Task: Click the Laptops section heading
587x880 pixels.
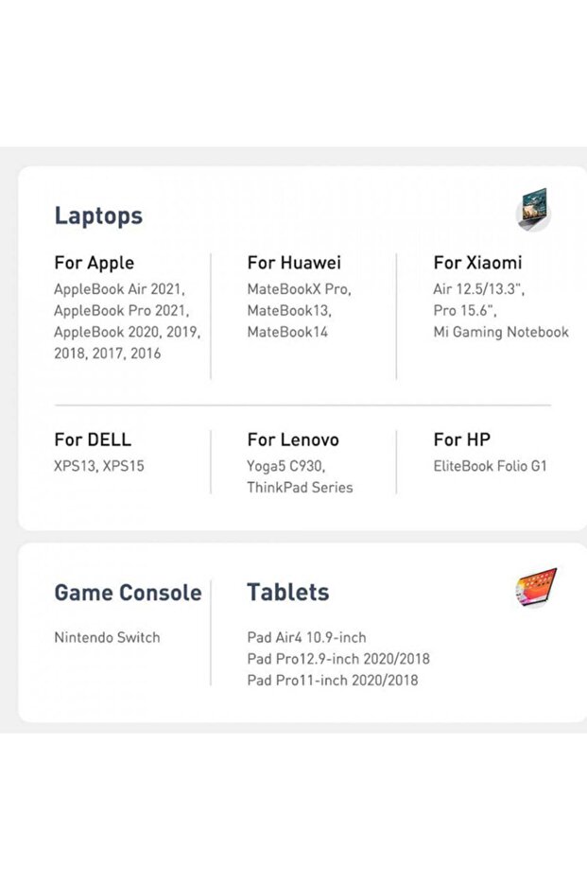Action: 98,216
